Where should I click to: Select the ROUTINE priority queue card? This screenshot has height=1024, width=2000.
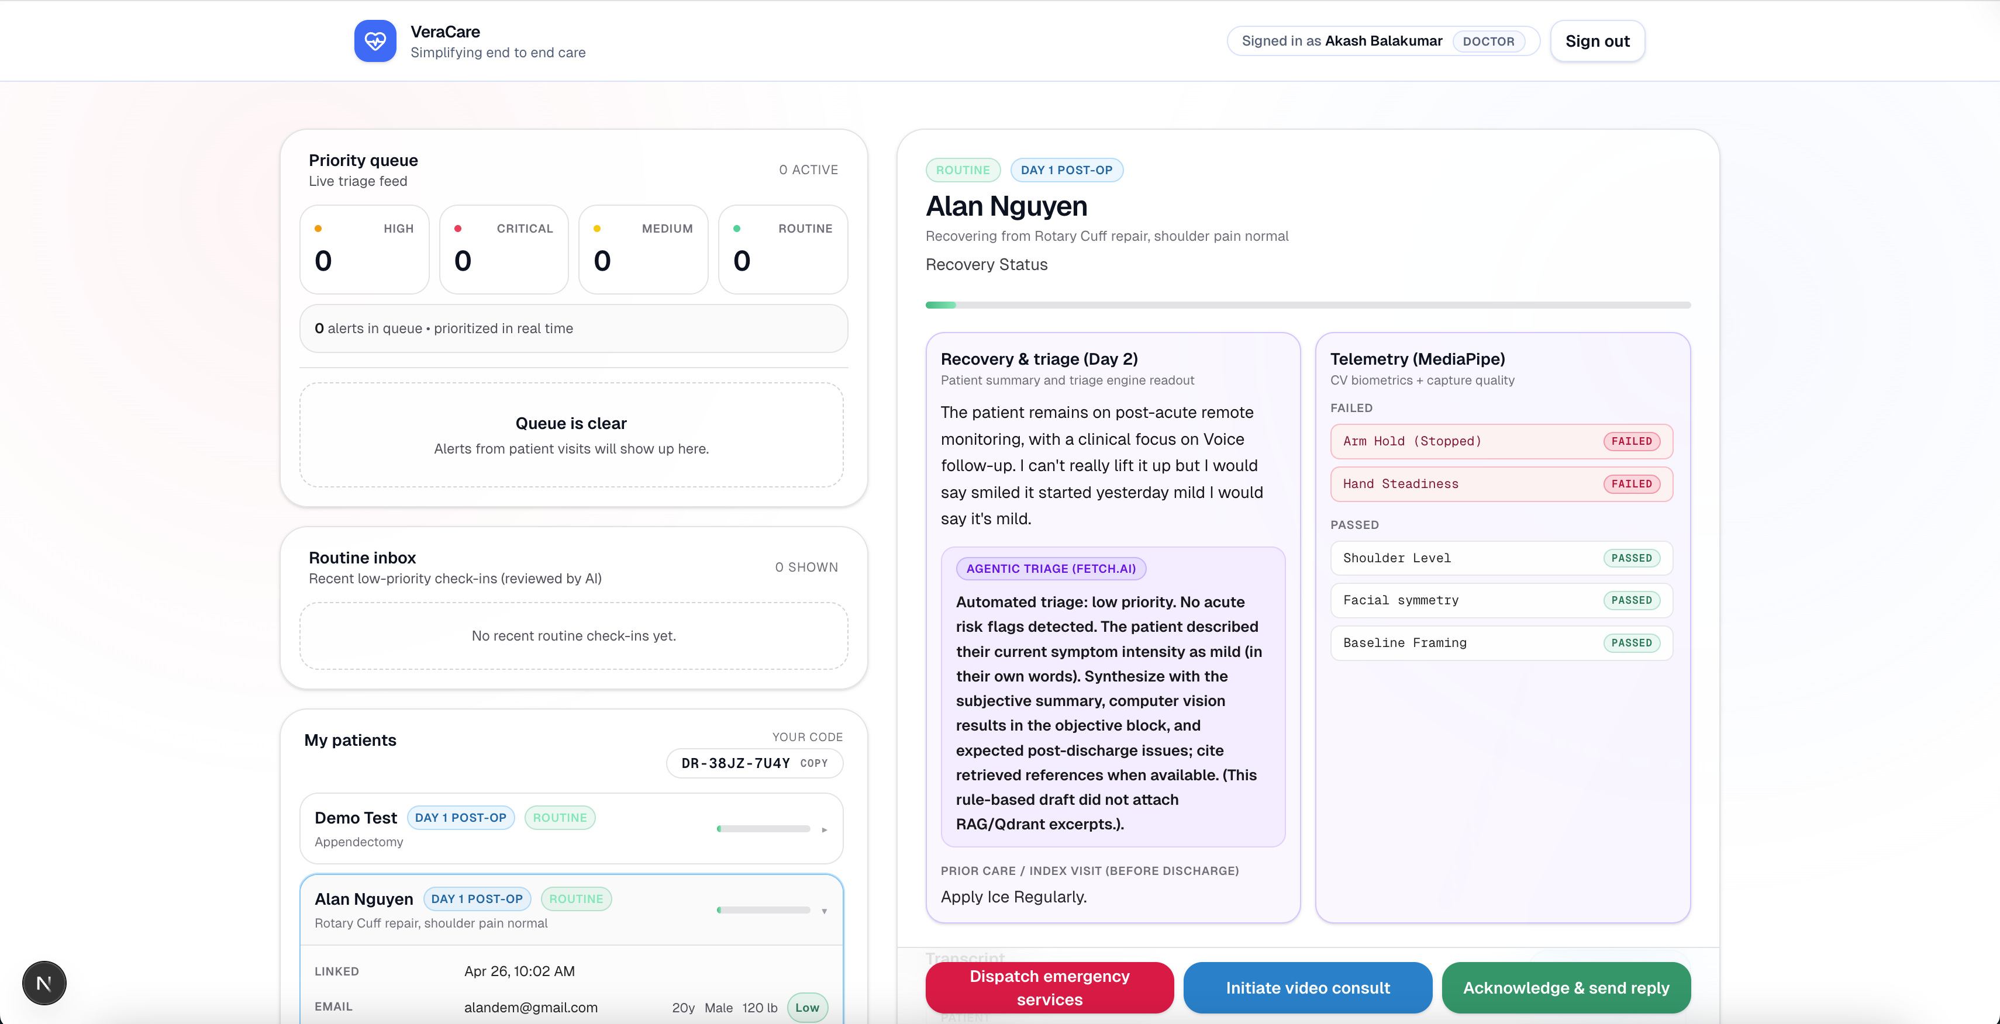tap(782, 249)
